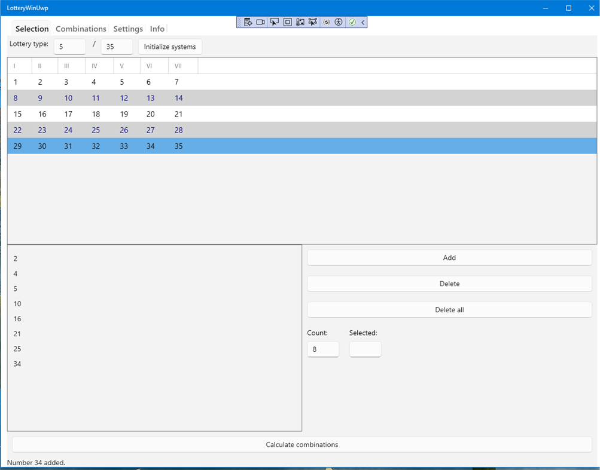The width and height of the screenshot is (600, 470).
Task: Click the Selected input field
Action: pos(365,349)
